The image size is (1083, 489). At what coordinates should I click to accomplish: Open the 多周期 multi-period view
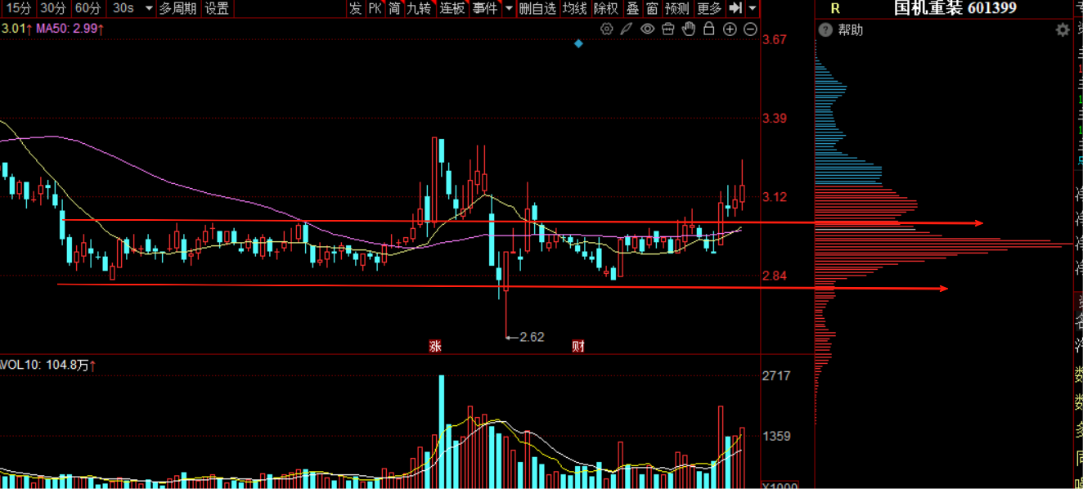click(x=178, y=8)
